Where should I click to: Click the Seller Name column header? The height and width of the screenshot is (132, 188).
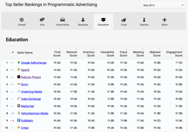point(25,53)
